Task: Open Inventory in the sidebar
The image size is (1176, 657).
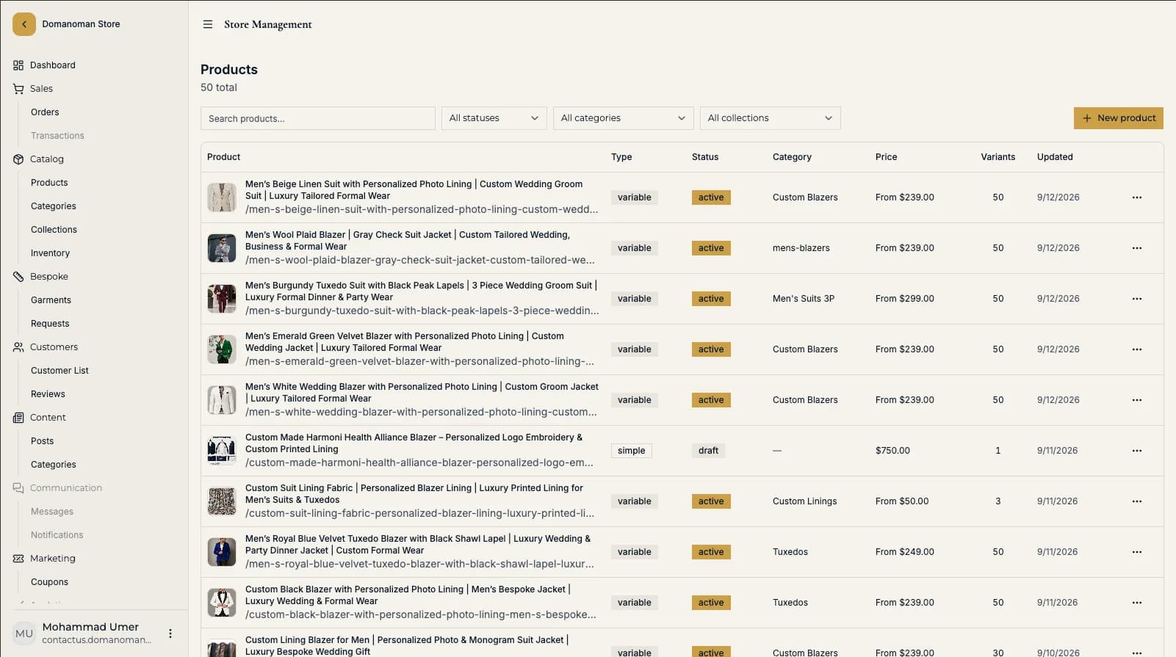Action: click(x=50, y=253)
